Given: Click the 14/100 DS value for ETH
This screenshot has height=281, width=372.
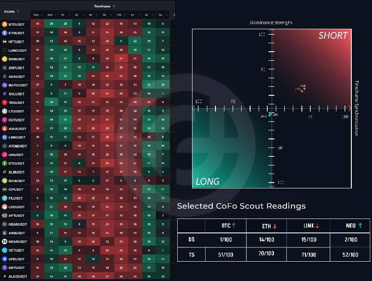Looking at the screenshot, I should [266, 240].
